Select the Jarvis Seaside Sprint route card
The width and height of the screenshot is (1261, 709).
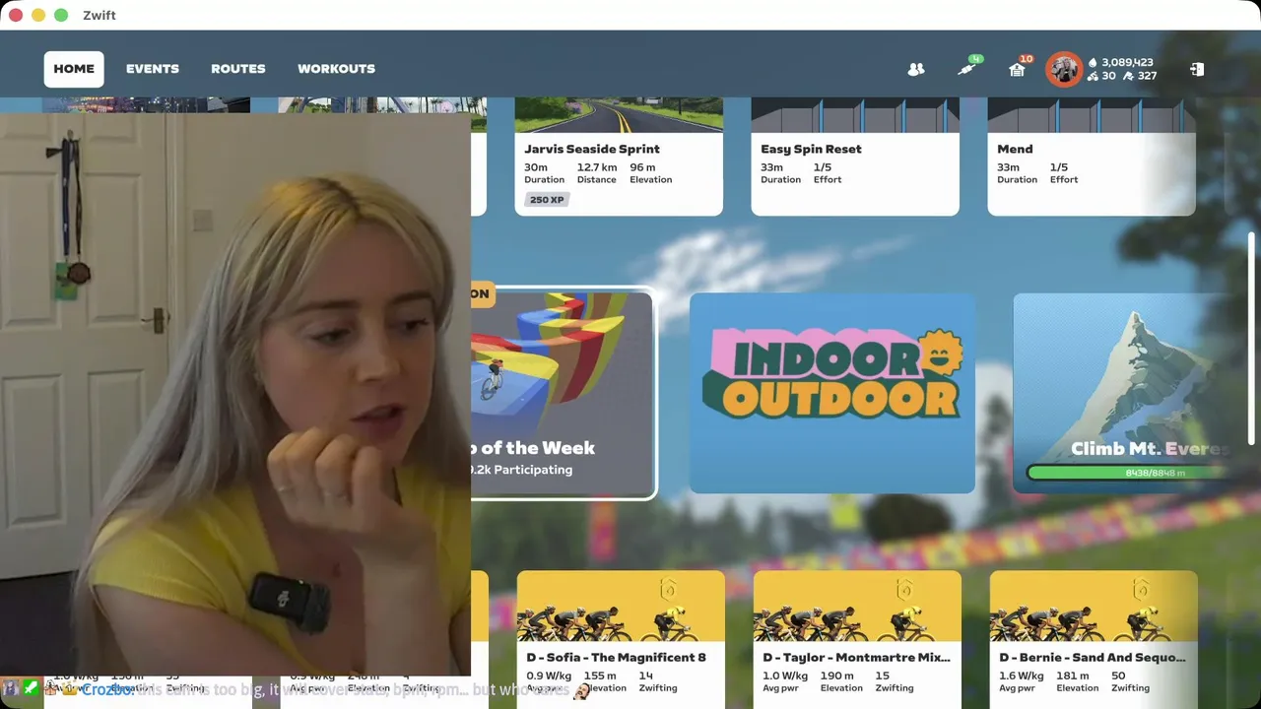coord(619,157)
